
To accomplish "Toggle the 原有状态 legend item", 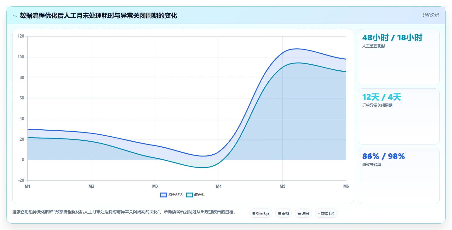I will pyautogui.click(x=172, y=195).
